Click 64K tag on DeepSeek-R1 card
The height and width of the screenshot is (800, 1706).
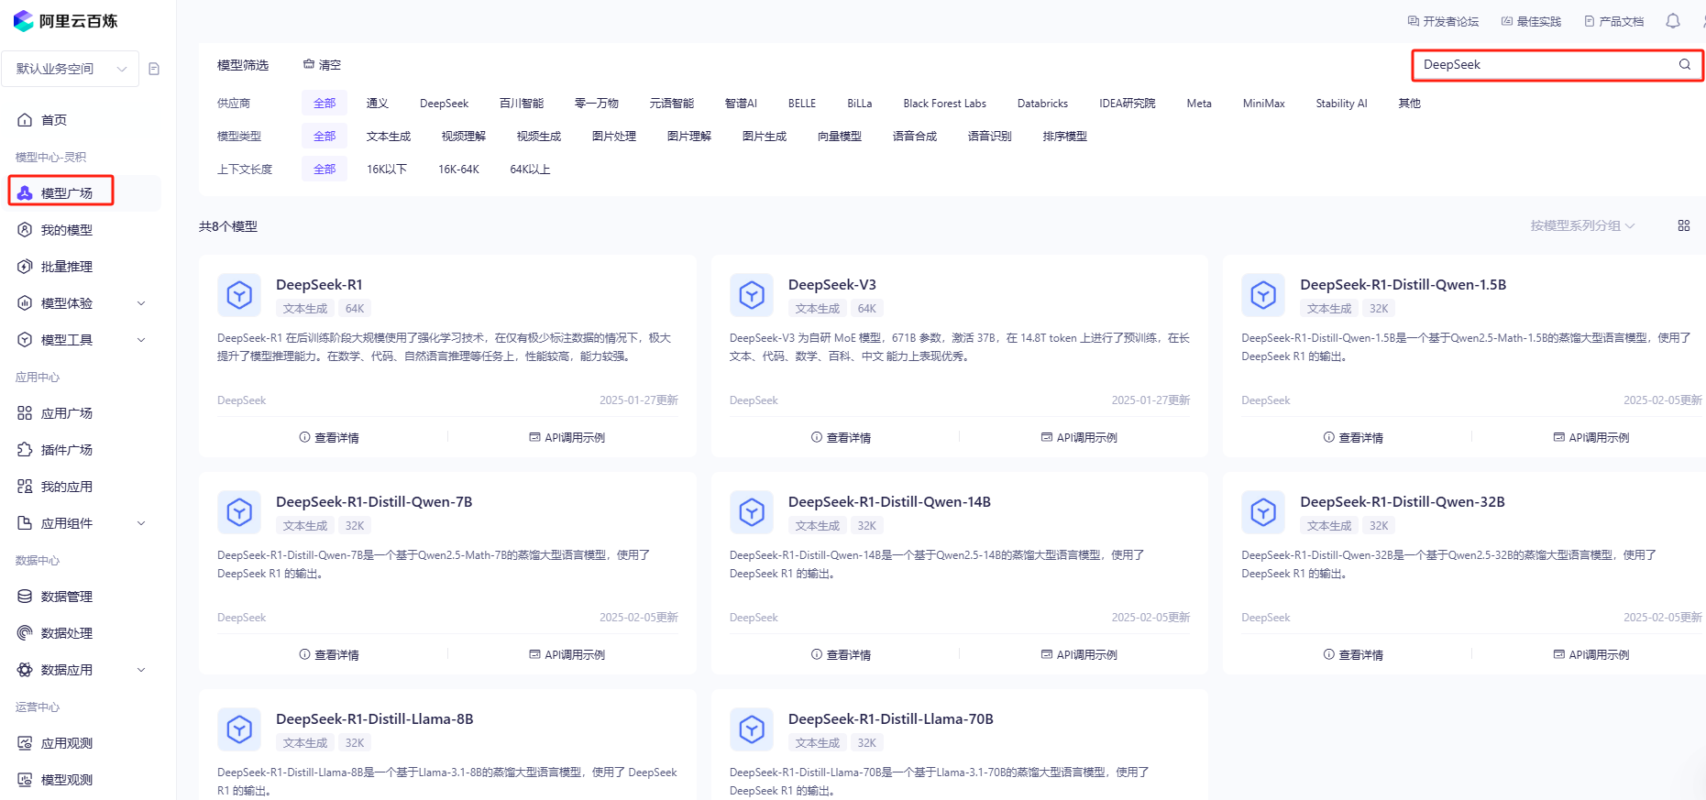pyautogui.click(x=355, y=309)
